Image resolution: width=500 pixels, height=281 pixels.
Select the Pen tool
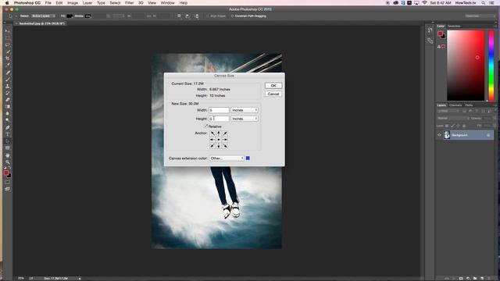(8, 127)
